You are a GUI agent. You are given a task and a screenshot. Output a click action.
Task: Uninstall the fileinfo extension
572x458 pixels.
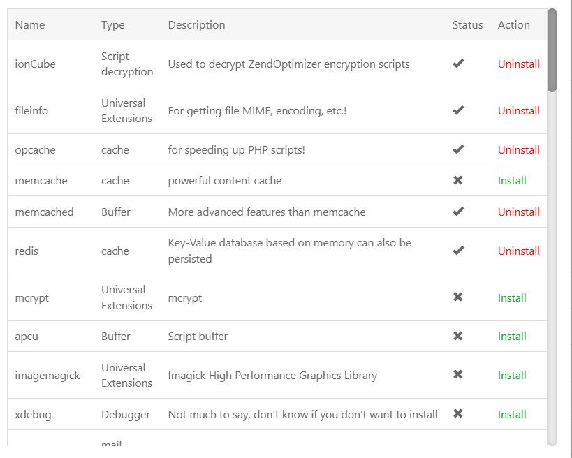pyautogui.click(x=518, y=110)
